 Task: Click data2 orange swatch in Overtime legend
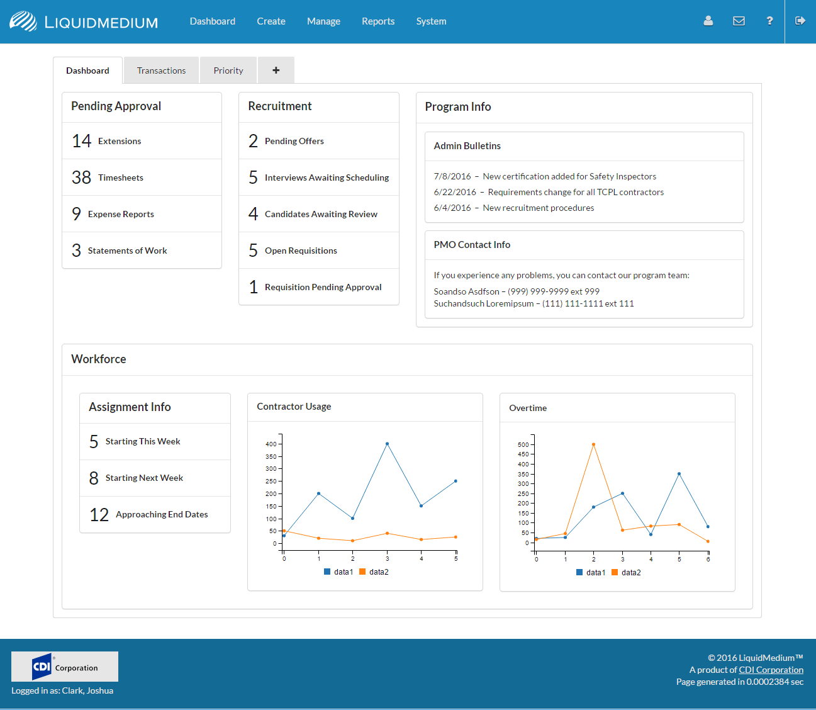[615, 573]
